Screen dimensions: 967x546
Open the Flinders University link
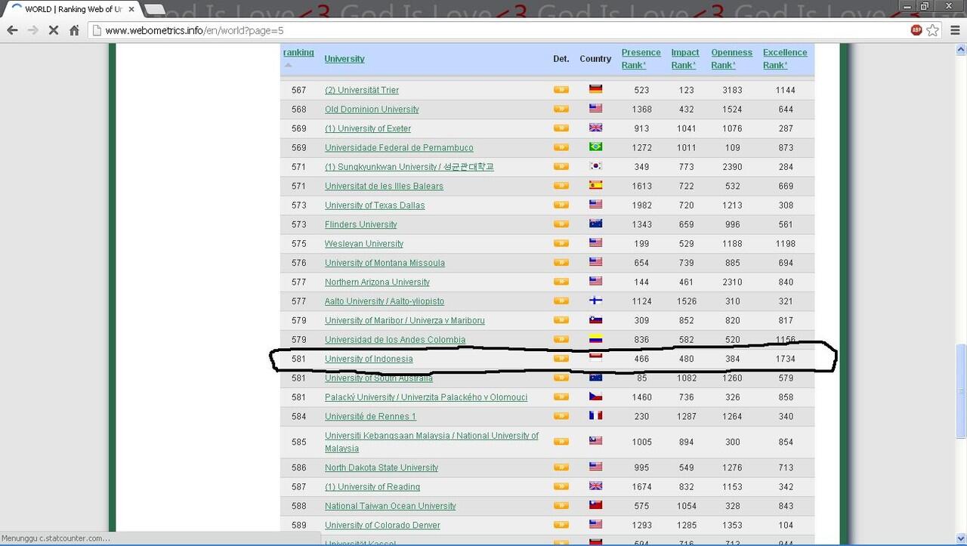click(360, 224)
